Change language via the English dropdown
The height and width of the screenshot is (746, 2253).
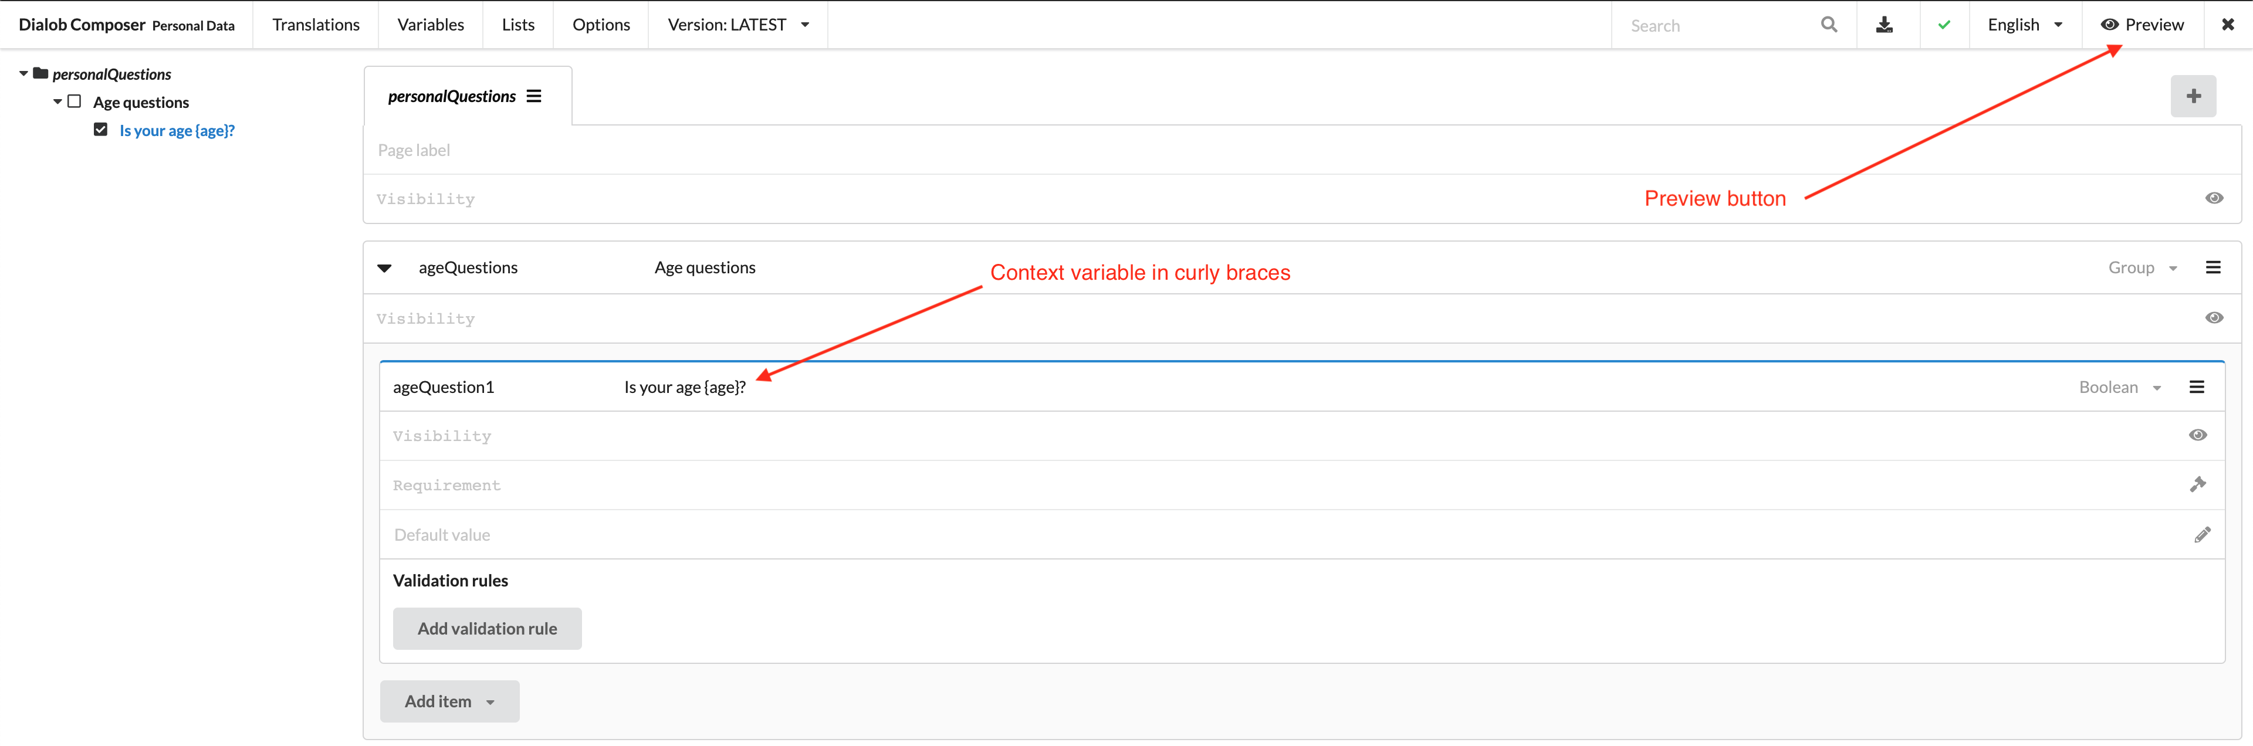(2024, 25)
